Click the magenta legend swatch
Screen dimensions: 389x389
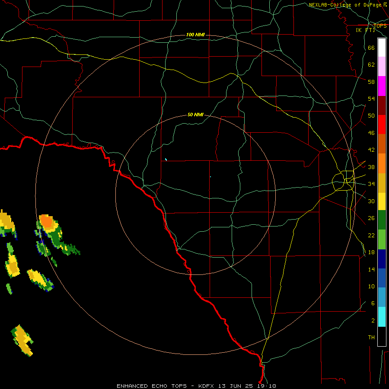tap(382, 86)
